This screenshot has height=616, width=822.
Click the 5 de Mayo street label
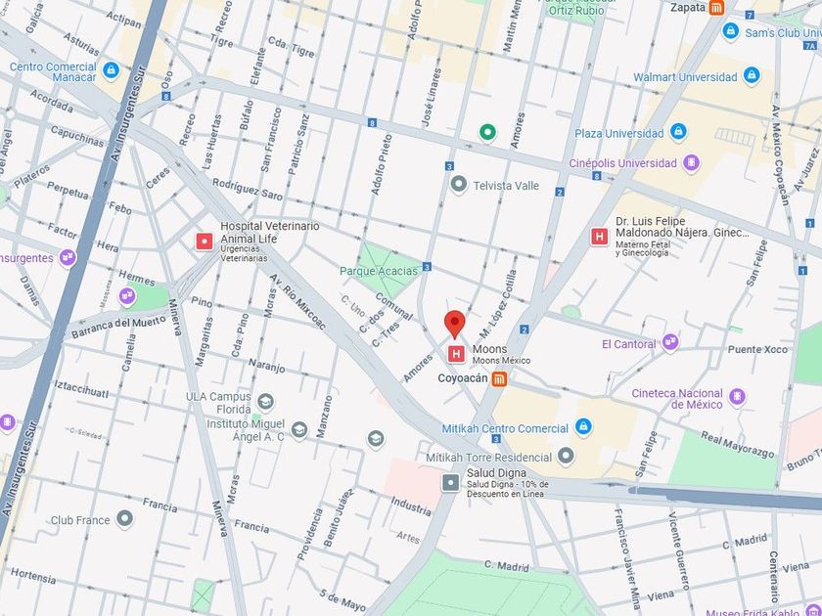(x=342, y=600)
